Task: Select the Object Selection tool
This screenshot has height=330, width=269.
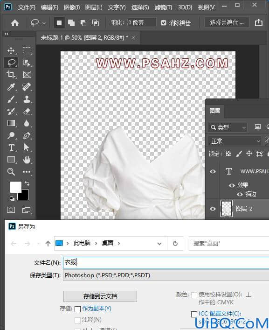Action: (x=27, y=63)
